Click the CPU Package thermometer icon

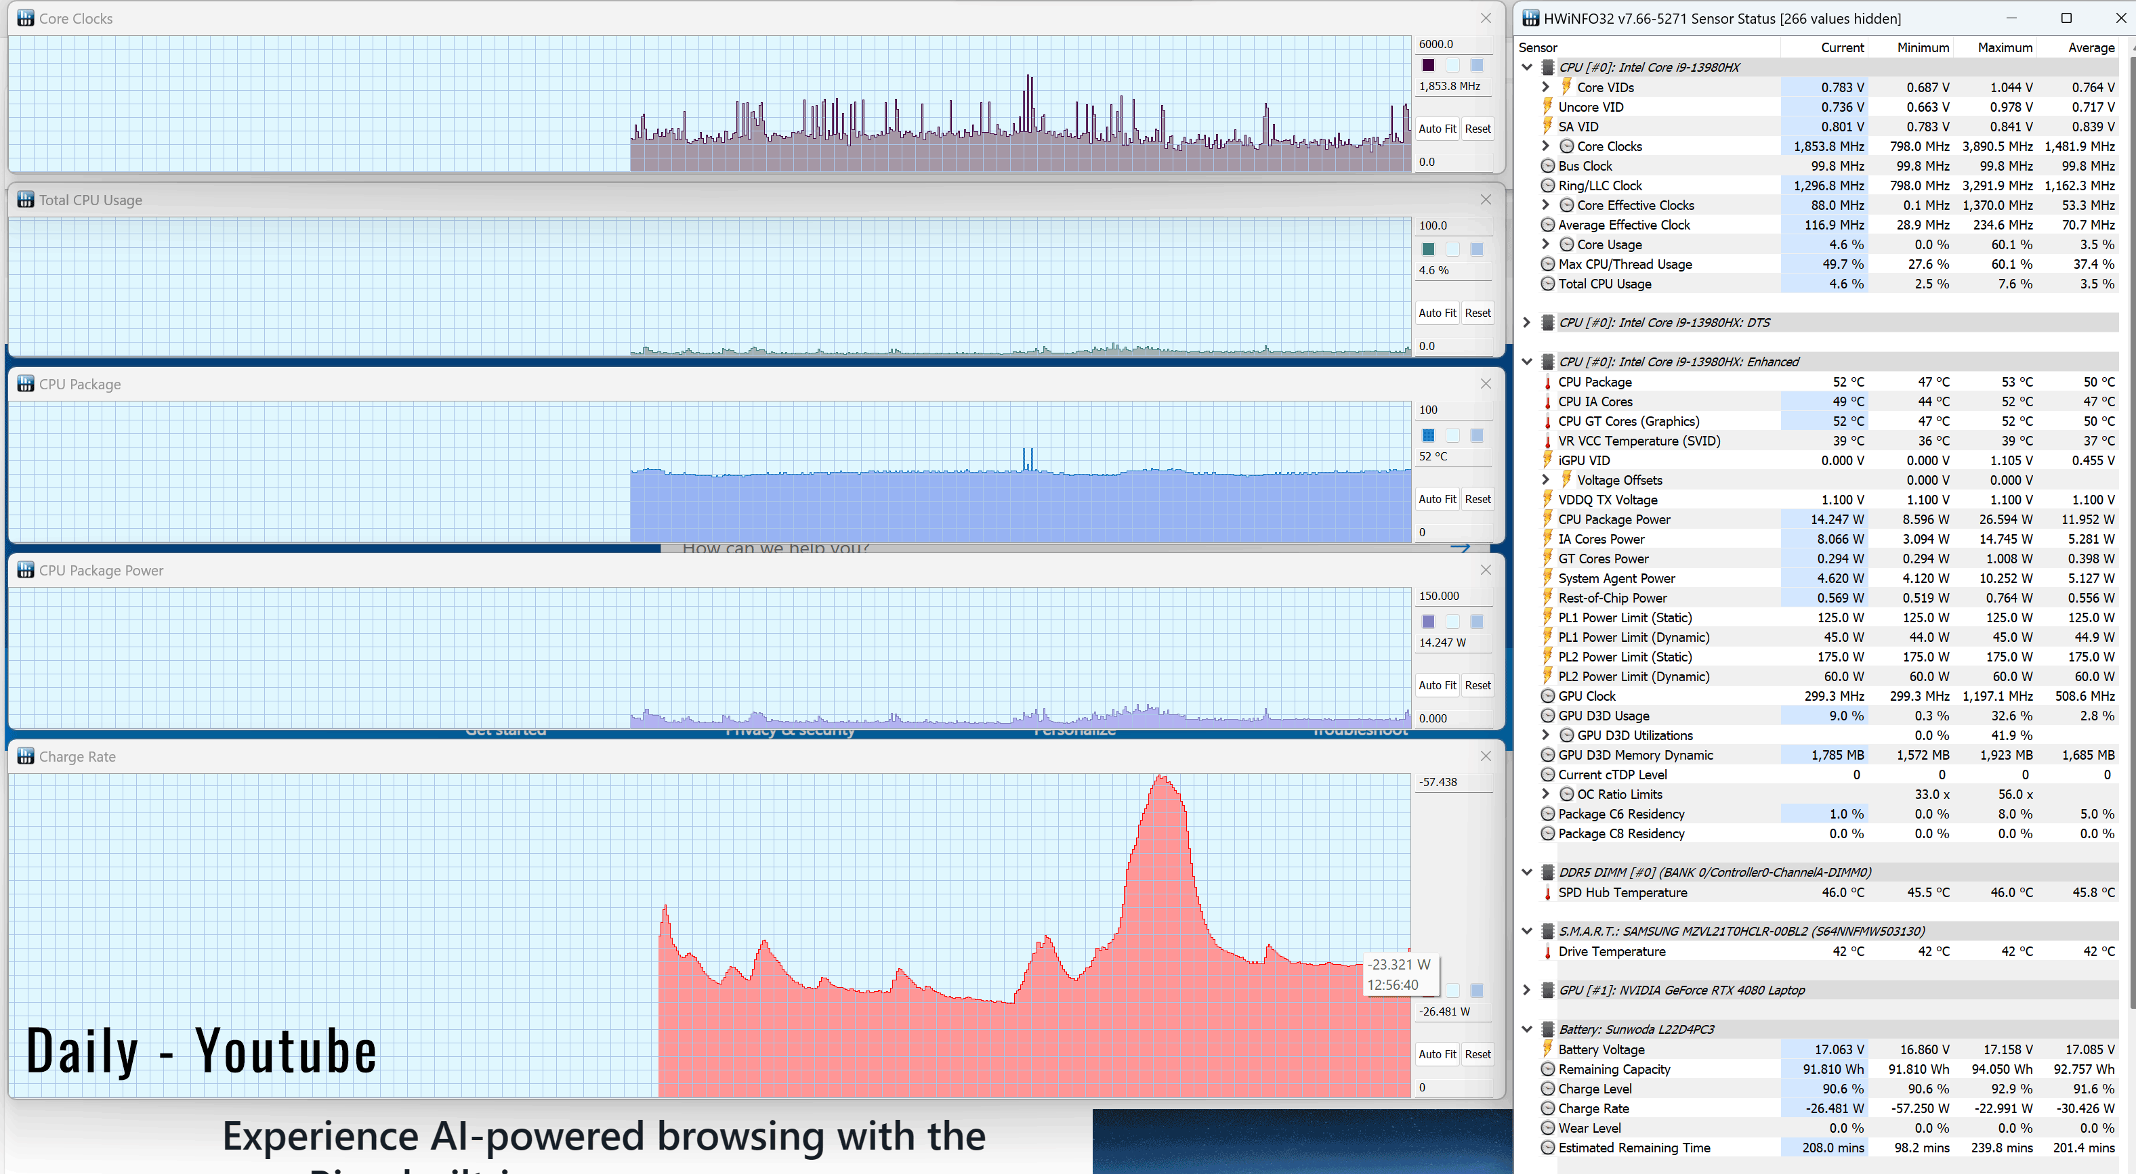pos(1547,382)
